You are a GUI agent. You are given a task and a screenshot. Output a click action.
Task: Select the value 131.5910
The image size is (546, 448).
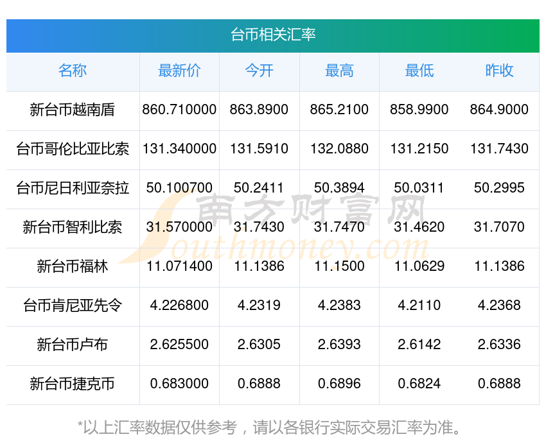tap(259, 149)
